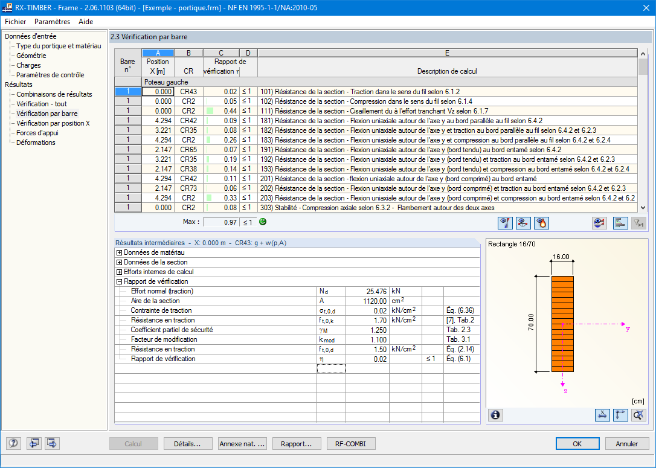Open section info with the i icon
Viewport: 656px width, 468px height.
click(x=495, y=415)
